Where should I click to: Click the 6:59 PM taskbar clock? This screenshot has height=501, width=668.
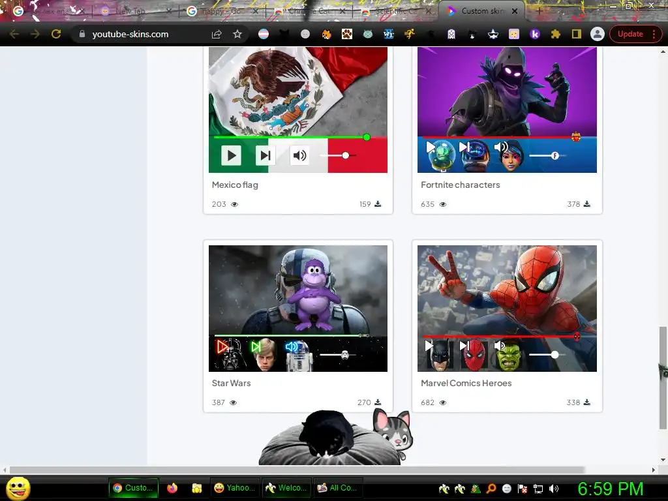[x=610, y=489]
